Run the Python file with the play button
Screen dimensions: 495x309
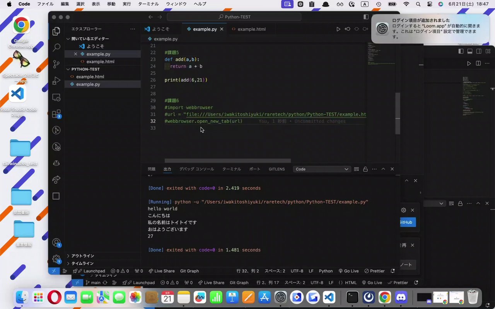tap(338, 29)
